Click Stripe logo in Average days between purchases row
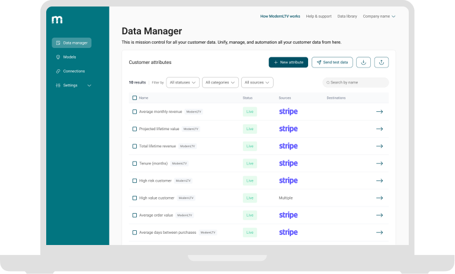Image resolution: width=455 pixels, height=274 pixels. (x=288, y=232)
